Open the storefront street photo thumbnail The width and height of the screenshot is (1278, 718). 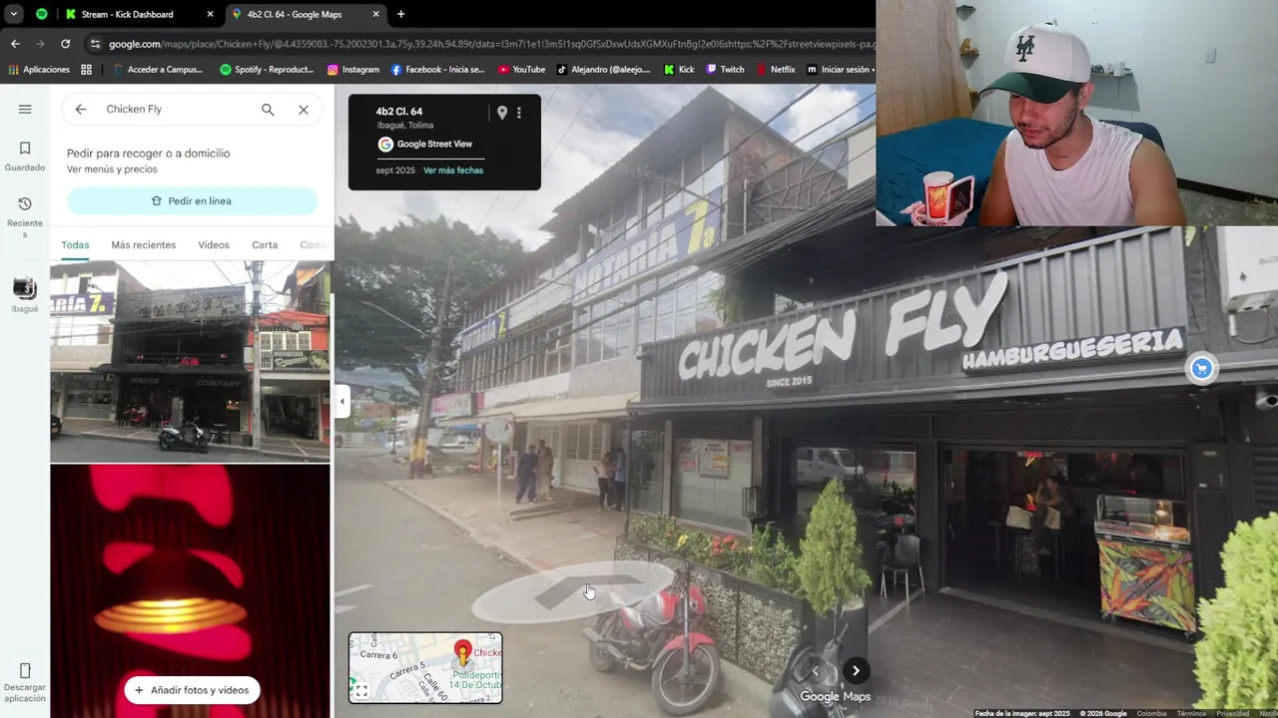[190, 361]
